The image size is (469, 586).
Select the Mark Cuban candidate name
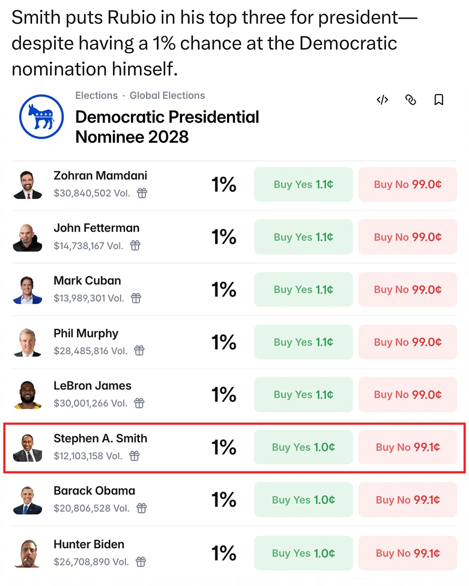[x=87, y=281]
